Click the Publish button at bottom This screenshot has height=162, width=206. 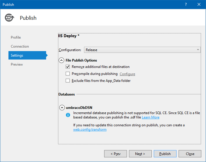coord(165,154)
